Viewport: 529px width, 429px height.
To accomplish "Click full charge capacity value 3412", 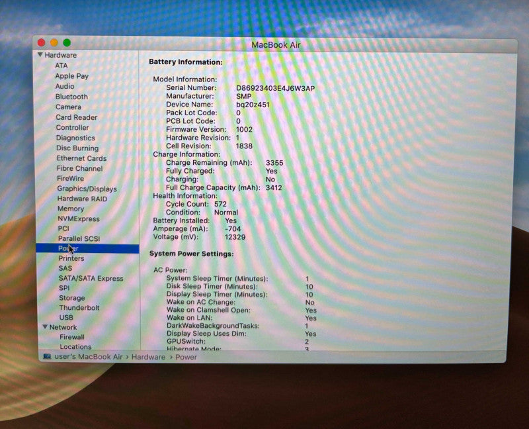I will (274, 187).
